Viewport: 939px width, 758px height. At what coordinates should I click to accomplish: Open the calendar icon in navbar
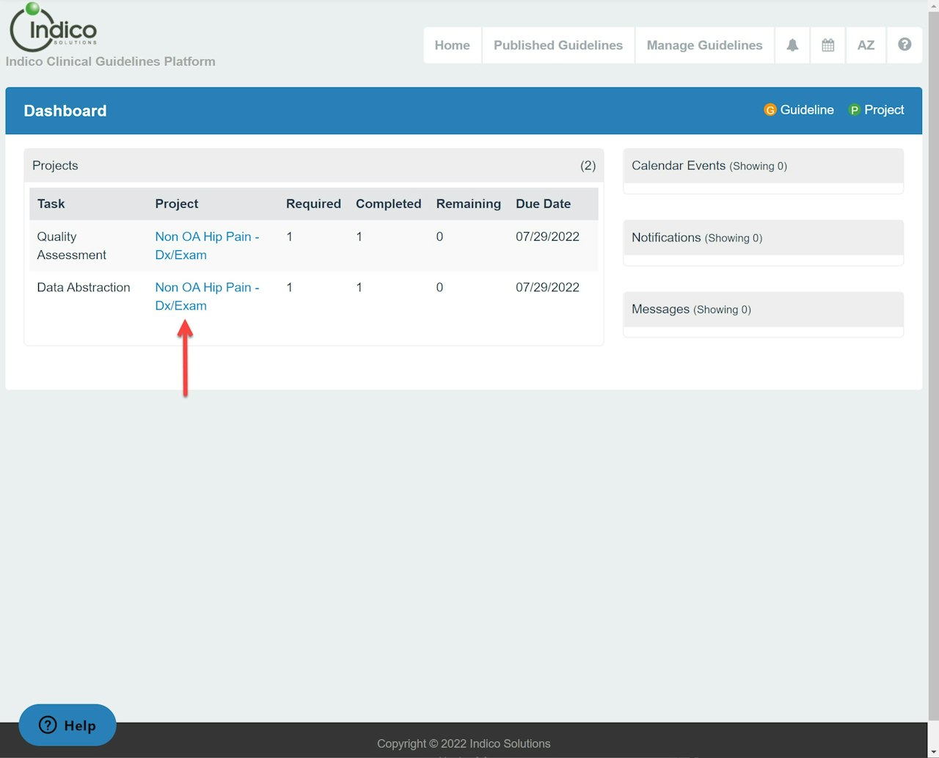(827, 45)
